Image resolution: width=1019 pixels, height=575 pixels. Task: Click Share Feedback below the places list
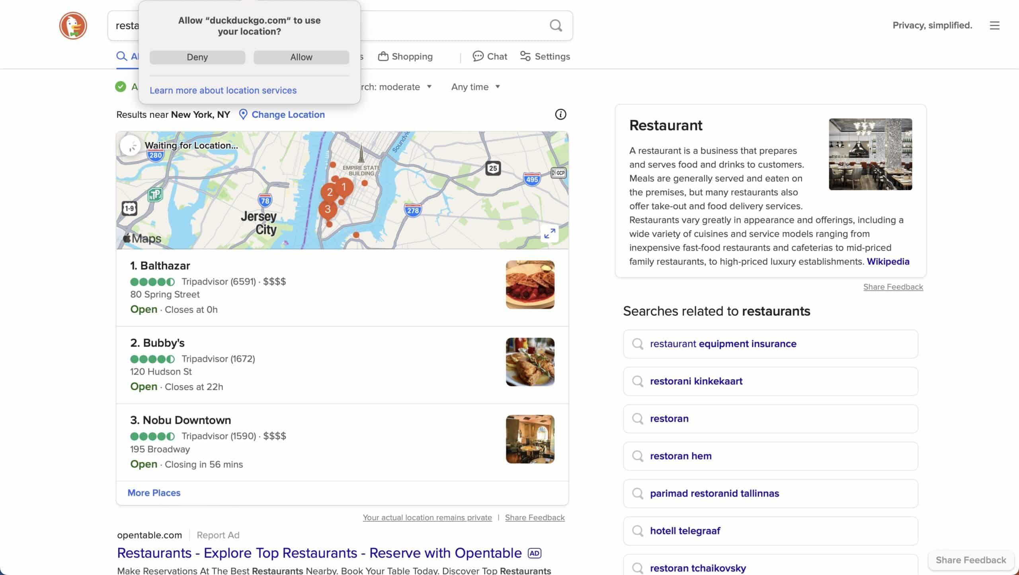click(535, 517)
